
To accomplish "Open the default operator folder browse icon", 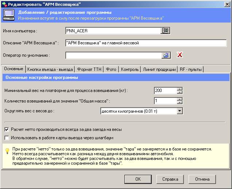I will 166,55.
